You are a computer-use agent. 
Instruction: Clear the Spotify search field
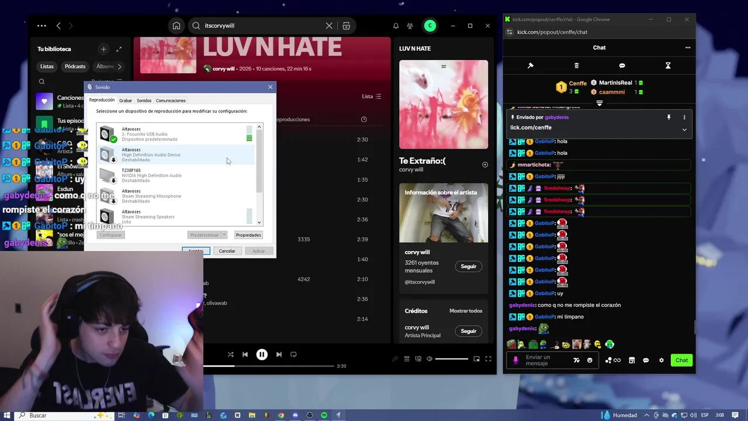(329, 26)
